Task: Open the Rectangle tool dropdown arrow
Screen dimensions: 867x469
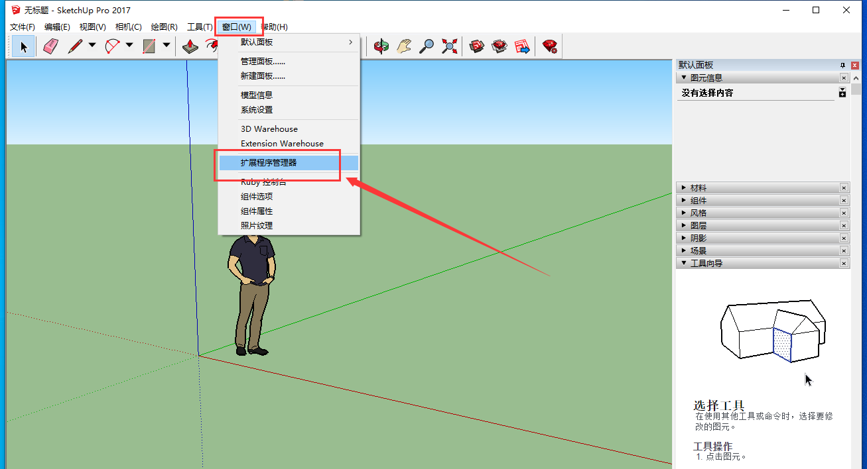Action: tap(167, 46)
